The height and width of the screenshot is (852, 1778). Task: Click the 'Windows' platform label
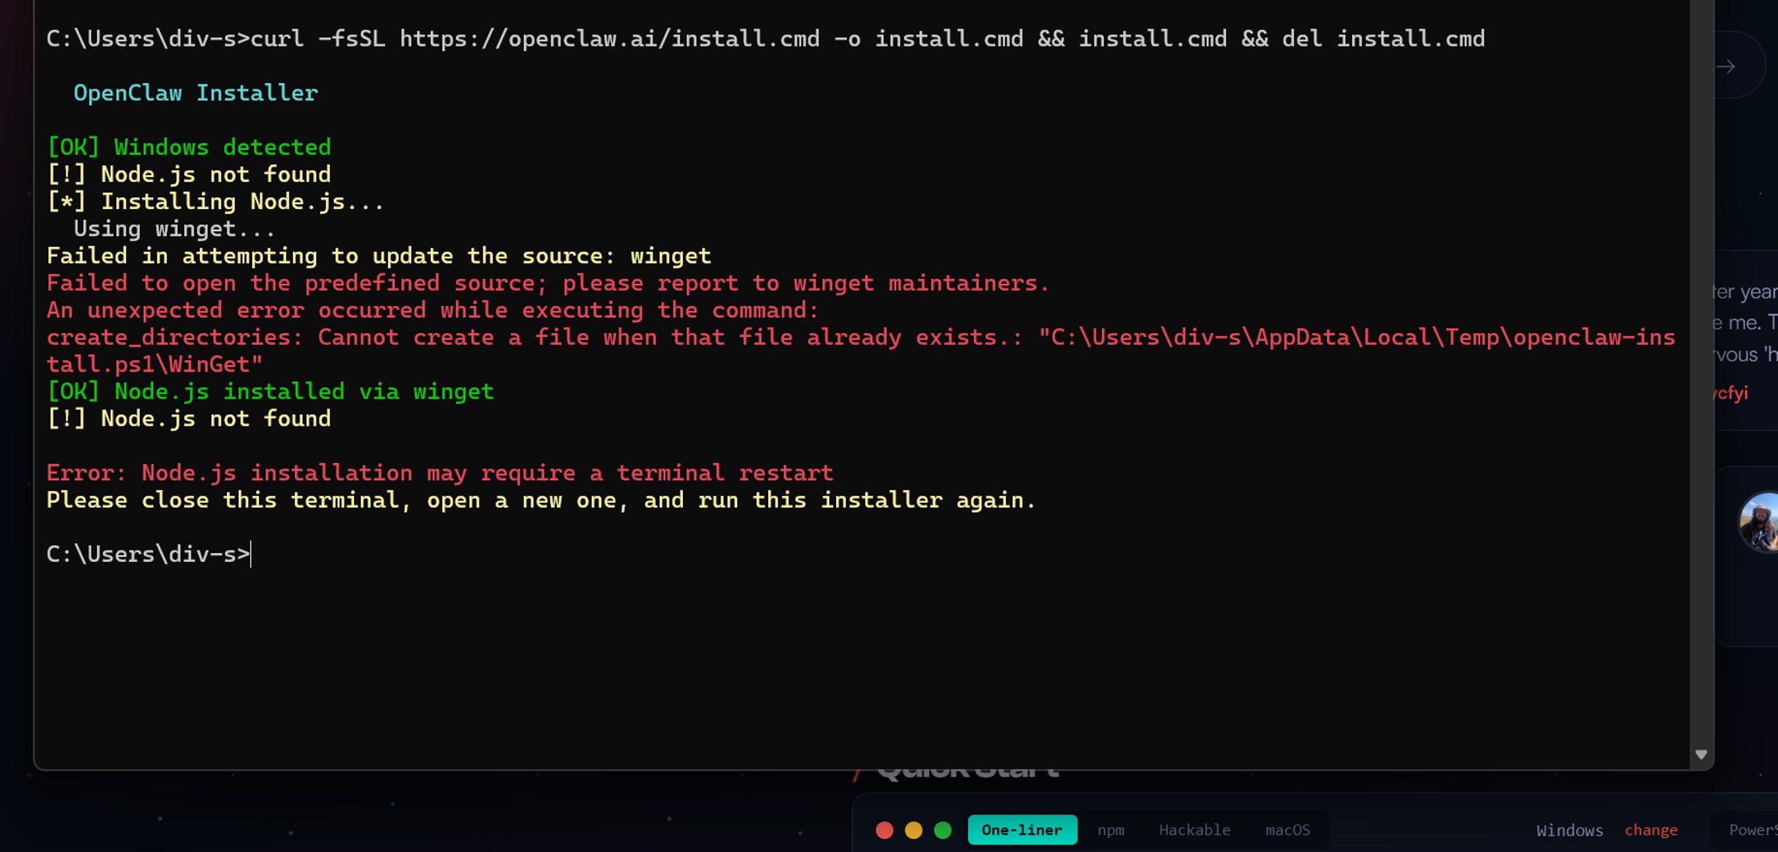[1570, 829]
